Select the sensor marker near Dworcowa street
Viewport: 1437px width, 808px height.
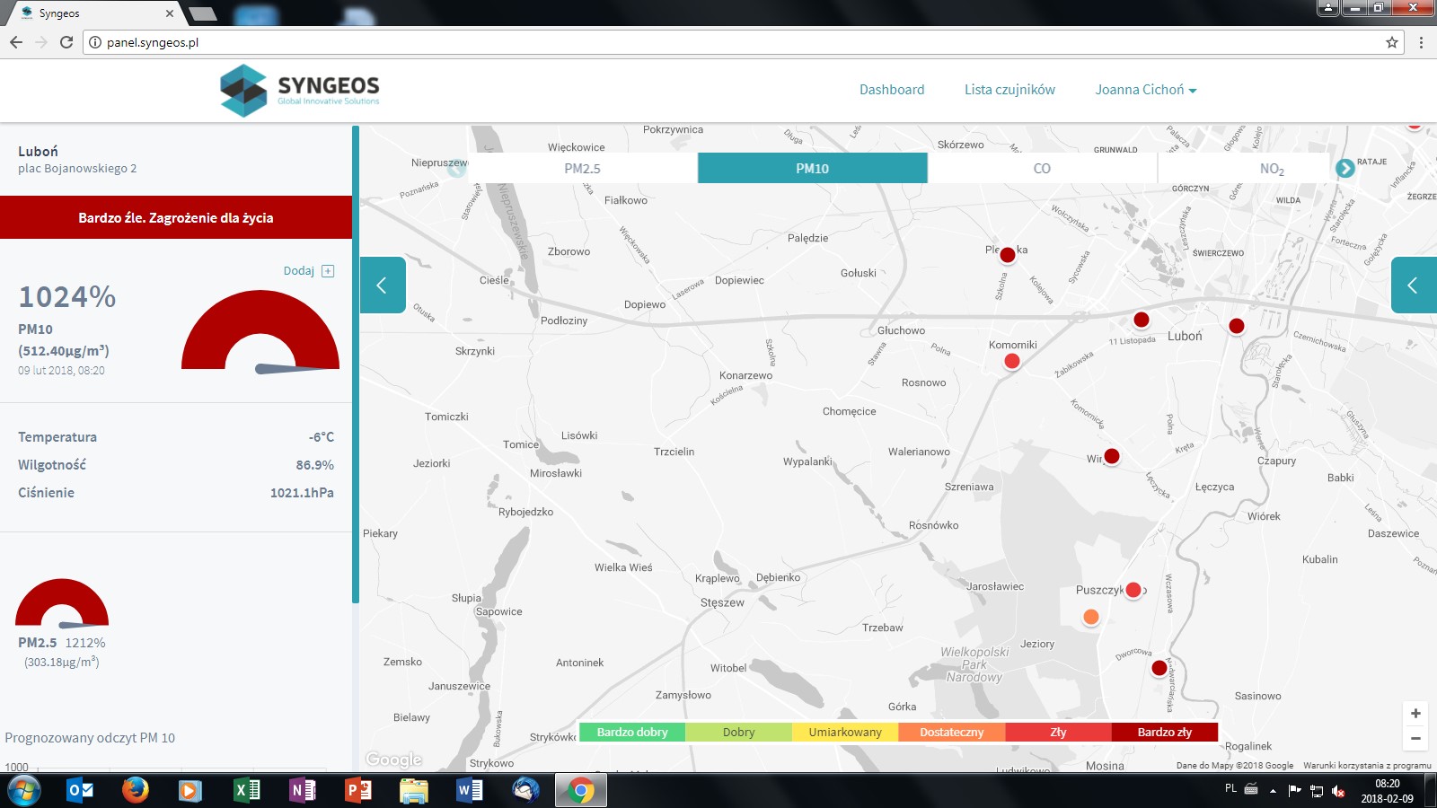pyautogui.click(x=1159, y=668)
